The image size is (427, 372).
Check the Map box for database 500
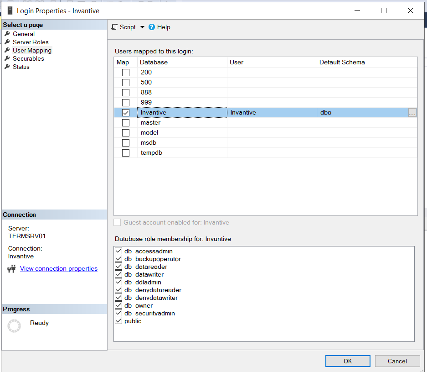tap(125, 82)
